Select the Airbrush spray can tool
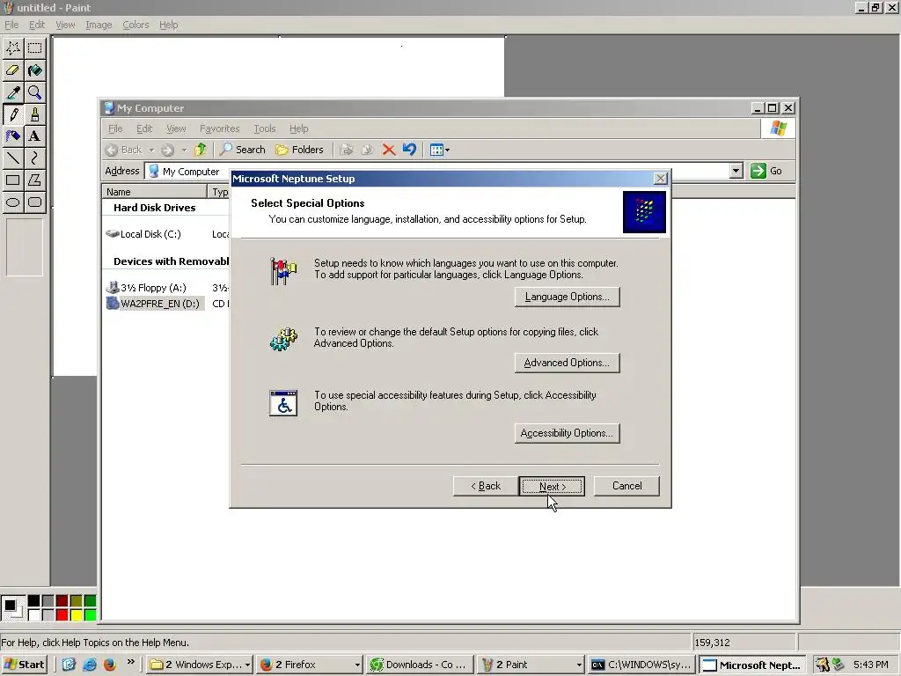Image resolution: width=901 pixels, height=676 pixels. [x=13, y=136]
